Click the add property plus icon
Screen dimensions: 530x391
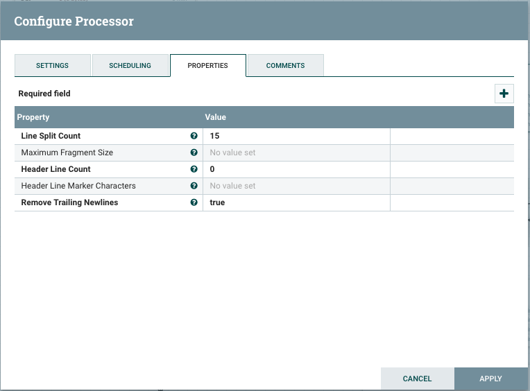coord(504,94)
